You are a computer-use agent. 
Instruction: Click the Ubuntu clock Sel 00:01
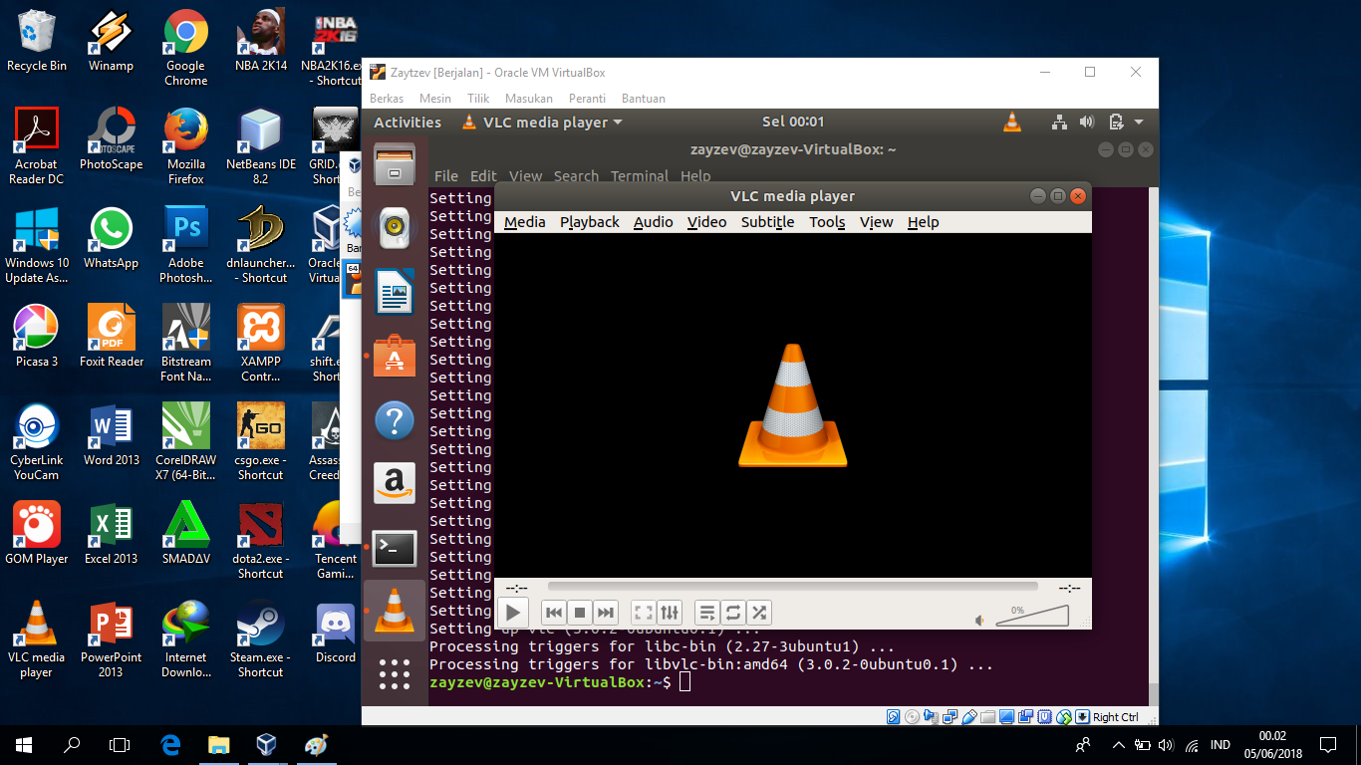coord(793,122)
